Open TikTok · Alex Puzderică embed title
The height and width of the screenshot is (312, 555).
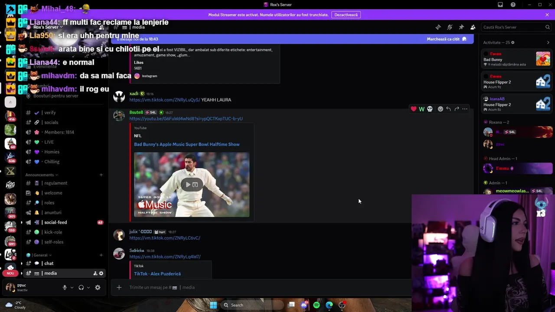click(x=157, y=274)
